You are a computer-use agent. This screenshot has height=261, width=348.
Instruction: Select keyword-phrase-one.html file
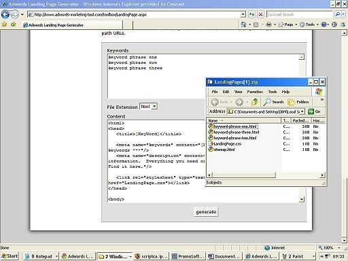coord(232,126)
